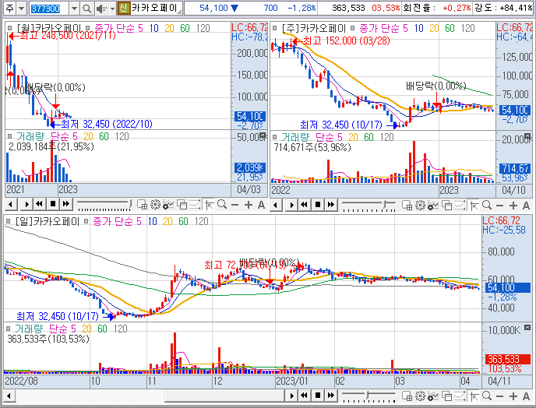Screen dimensions: 536x408
Task: Click the daily chart horizontal scrollbar thumb
Action: (x=224, y=396)
